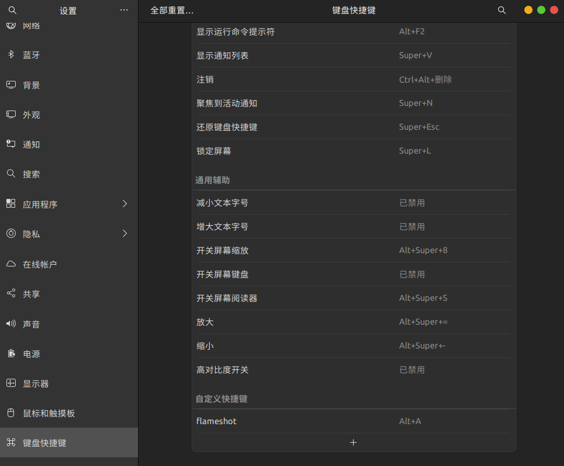Click the cloud icon for 在线帐户
Screen dimensions: 564x466
[x=10, y=264]
